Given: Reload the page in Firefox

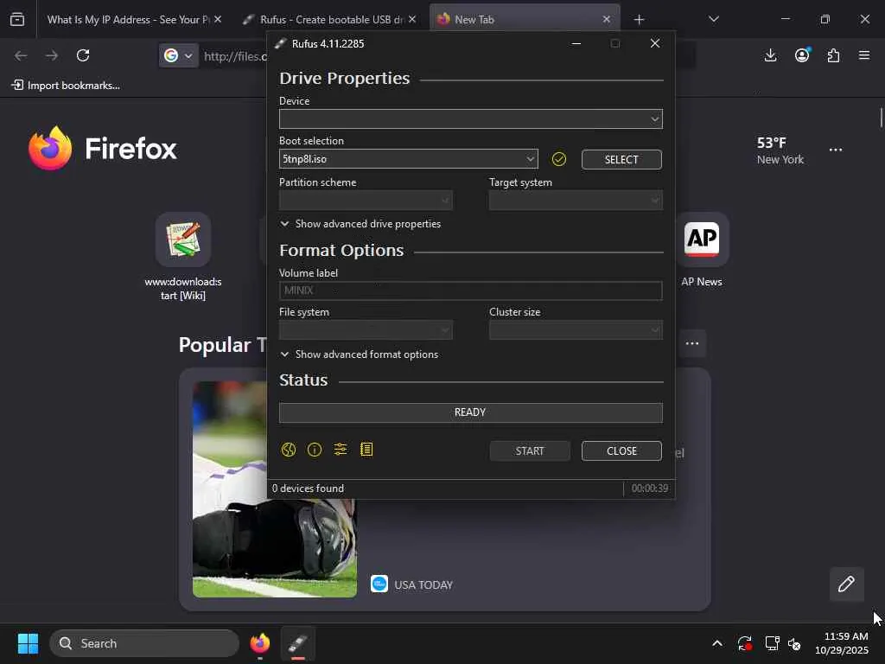Looking at the screenshot, I should pyautogui.click(x=83, y=55).
